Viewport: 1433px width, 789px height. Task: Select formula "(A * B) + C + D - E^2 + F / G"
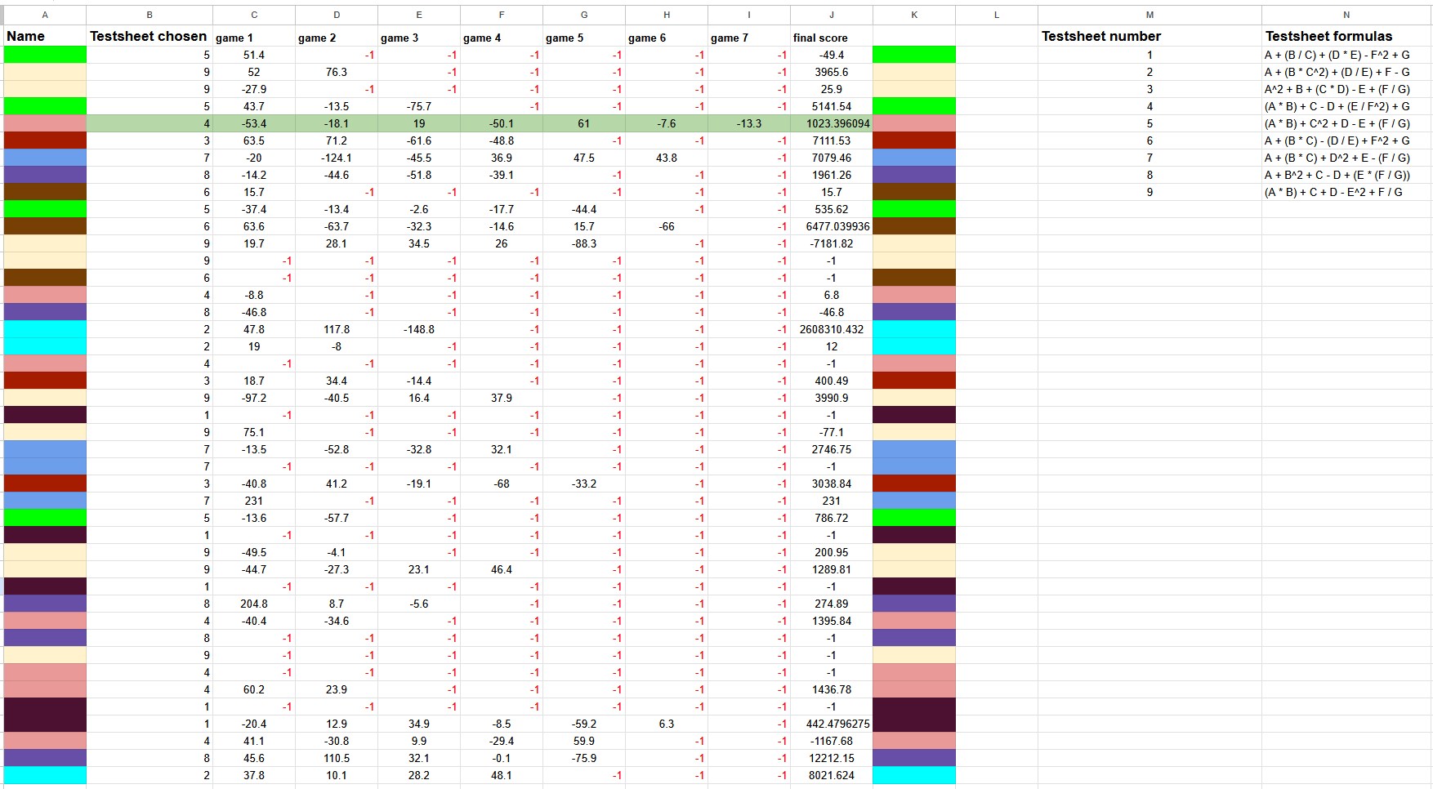(1346, 192)
